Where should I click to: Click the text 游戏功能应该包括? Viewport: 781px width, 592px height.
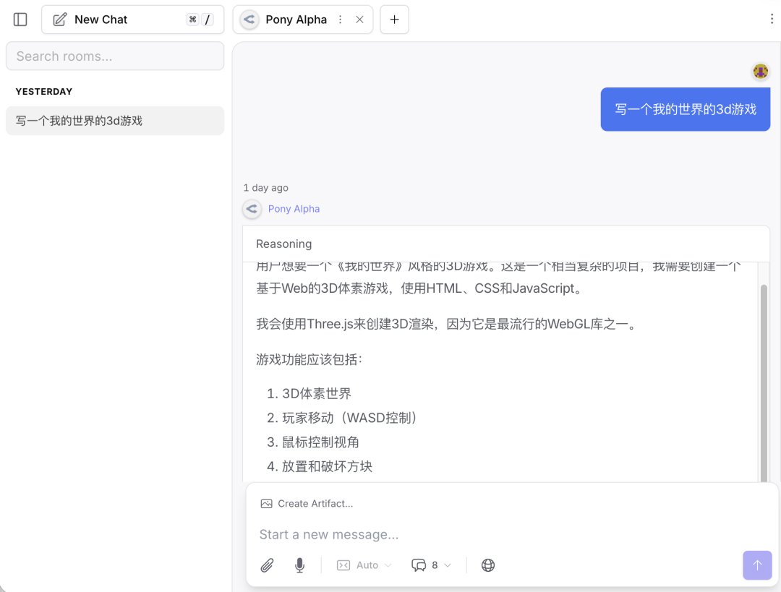[x=309, y=359]
